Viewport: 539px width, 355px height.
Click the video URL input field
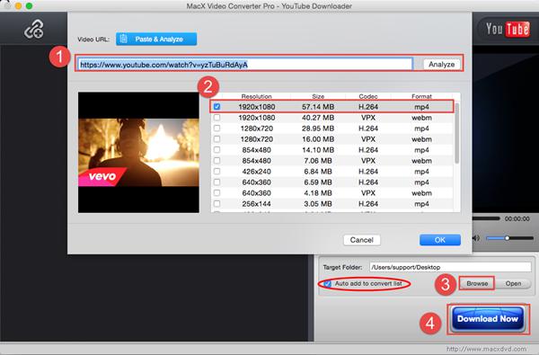[x=245, y=65]
